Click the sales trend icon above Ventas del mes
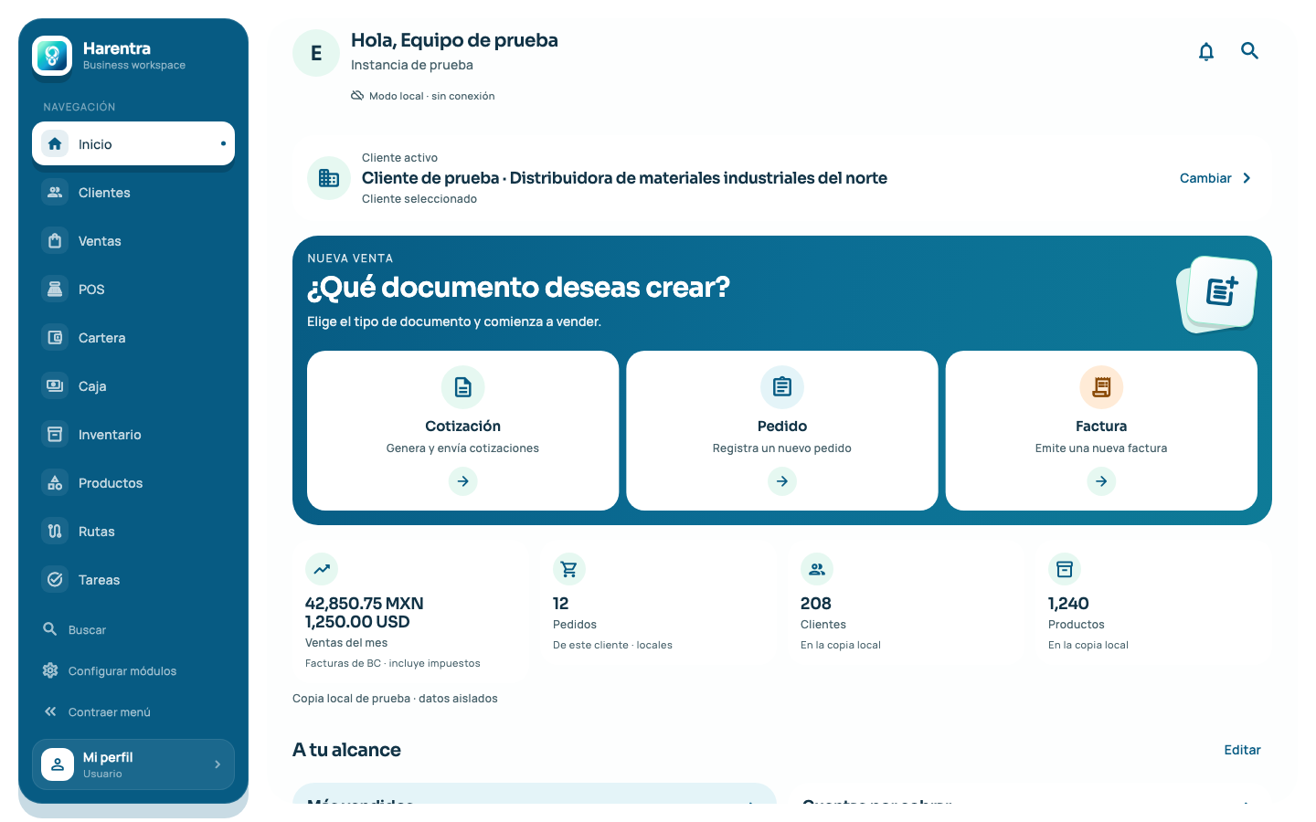This screenshot has height=822, width=1316. pos(322,569)
